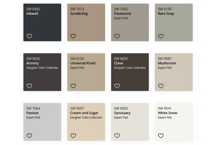Toggle the Sanctuary favorite heart

point(117,136)
